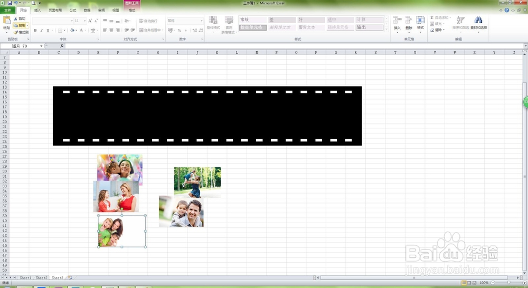Image resolution: width=528 pixels, height=288 pixels.
Task: Toggle Wrap Text (自动换行)
Action: pyautogui.click(x=148, y=21)
